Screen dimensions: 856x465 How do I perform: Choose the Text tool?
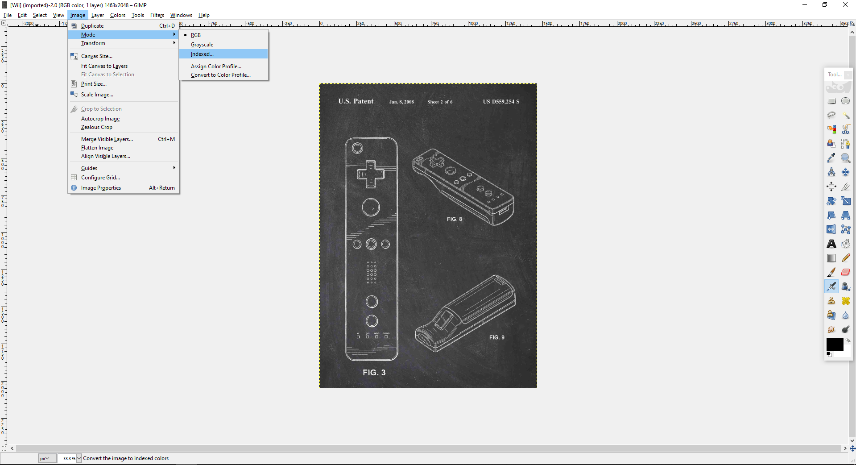(x=831, y=244)
